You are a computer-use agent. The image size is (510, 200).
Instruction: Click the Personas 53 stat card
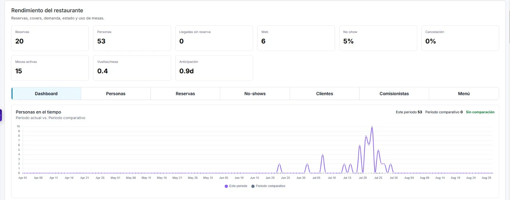[132, 38]
